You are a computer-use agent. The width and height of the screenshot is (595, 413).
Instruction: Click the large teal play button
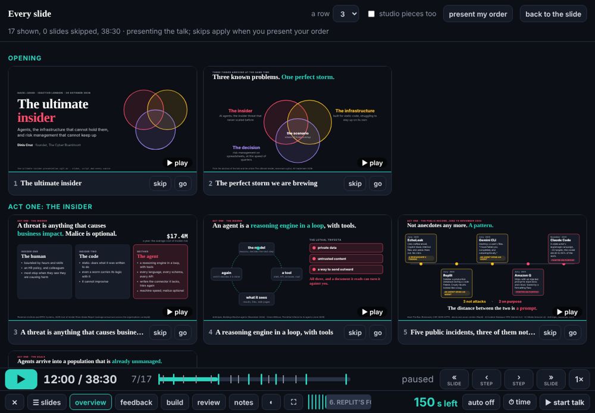21,379
